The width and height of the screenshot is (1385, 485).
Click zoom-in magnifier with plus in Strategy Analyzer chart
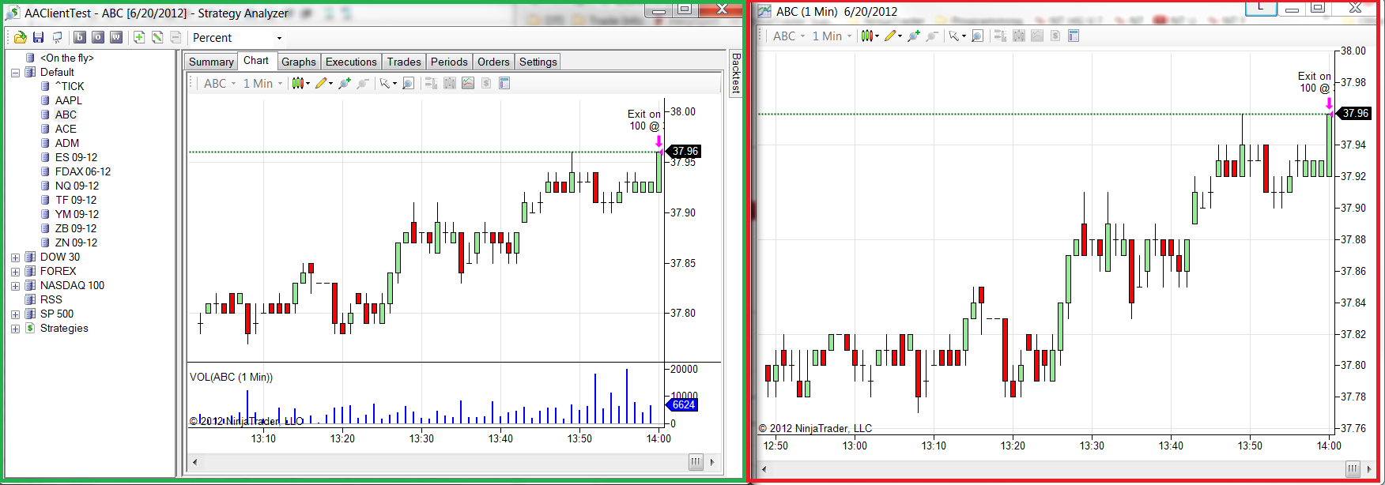(344, 83)
